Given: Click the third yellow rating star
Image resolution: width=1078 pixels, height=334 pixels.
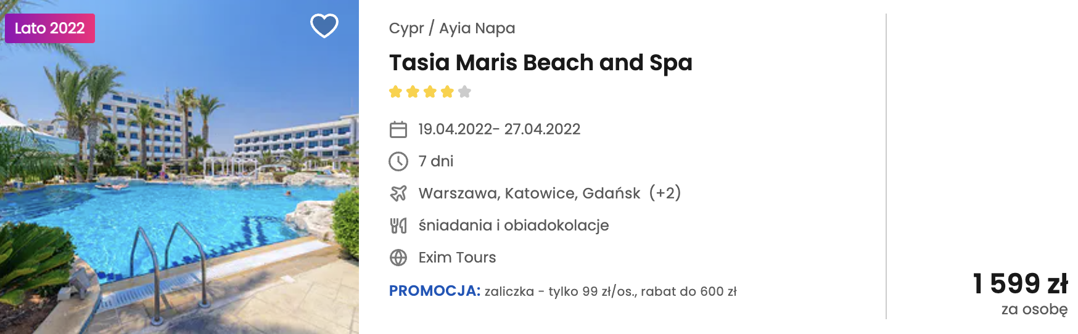Looking at the screenshot, I should click(430, 92).
